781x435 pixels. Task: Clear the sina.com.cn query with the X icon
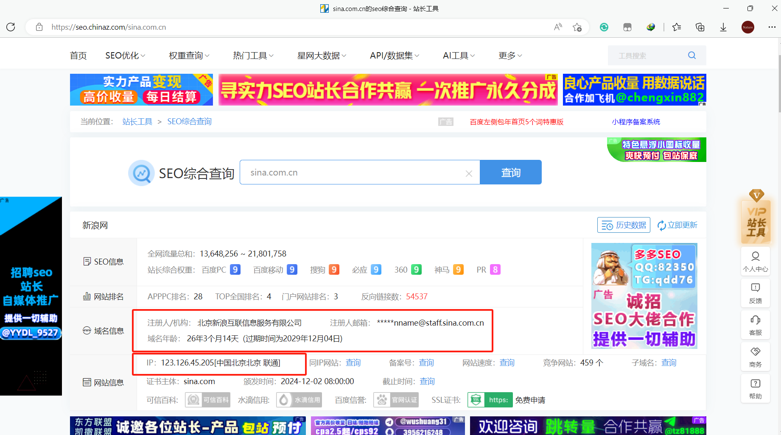pos(469,173)
